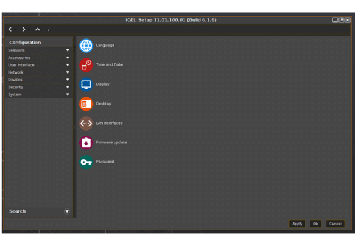Expand the Security section arrow
Screen dimensions: 356x237
(68, 87)
